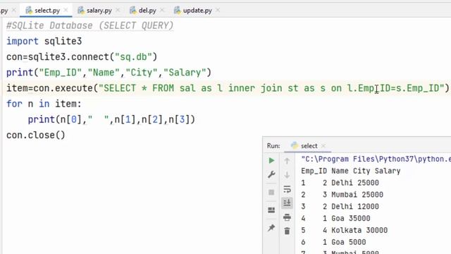The width and height of the screenshot is (451, 254).
Task: Click the 'Emp_ID Name City Salary' output header
Action: pos(351,171)
